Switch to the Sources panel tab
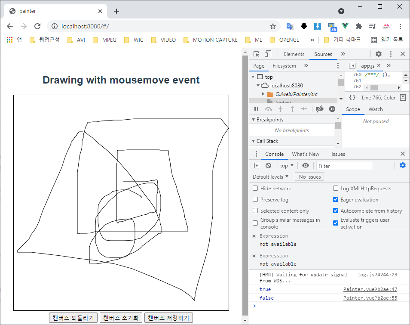 coord(323,54)
